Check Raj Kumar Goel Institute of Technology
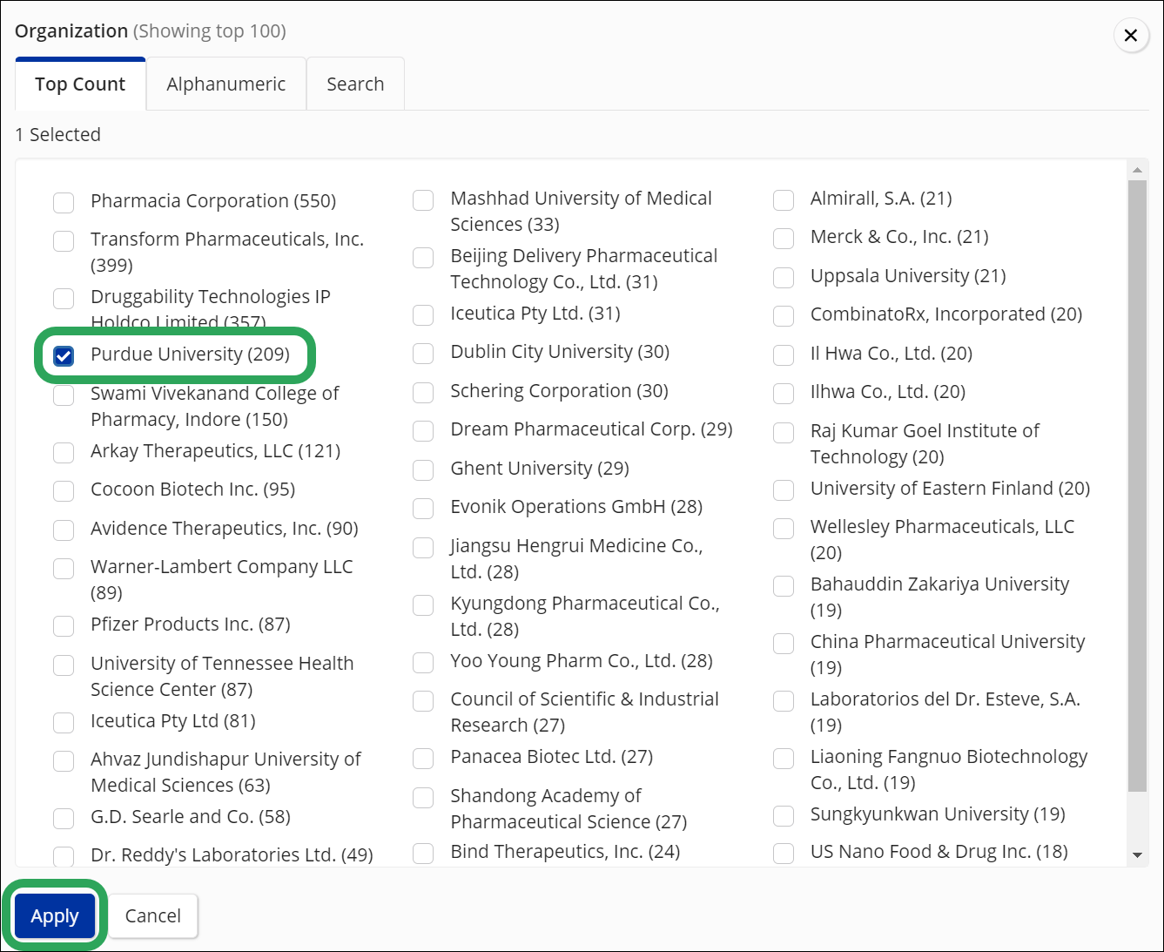The height and width of the screenshot is (952, 1164). (x=784, y=432)
